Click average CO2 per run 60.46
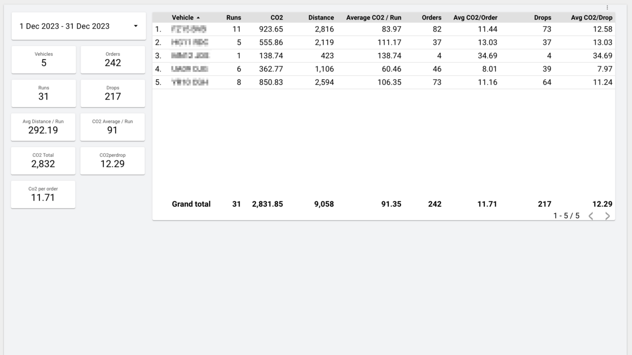Viewport: 632px width, 355px height. click(392, 69)
